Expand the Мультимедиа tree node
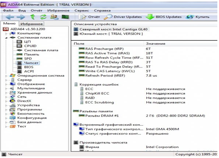 tap(6, 88)
